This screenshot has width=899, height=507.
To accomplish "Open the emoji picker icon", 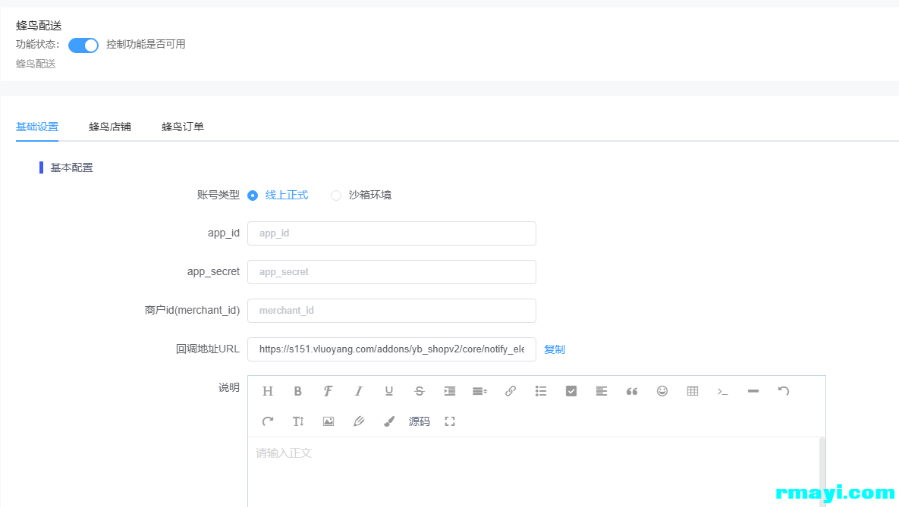I will pos(662,391).
